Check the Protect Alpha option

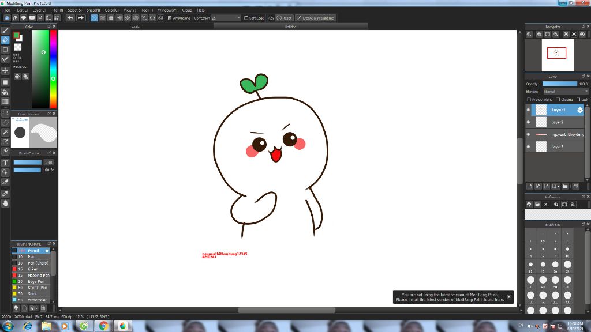tap(529, 100)
